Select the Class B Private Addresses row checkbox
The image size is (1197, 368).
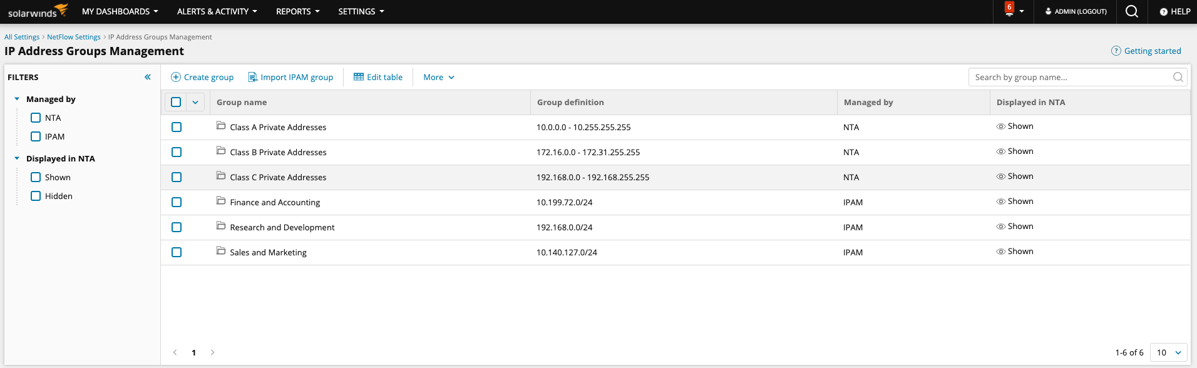click(x=177, y=152)
